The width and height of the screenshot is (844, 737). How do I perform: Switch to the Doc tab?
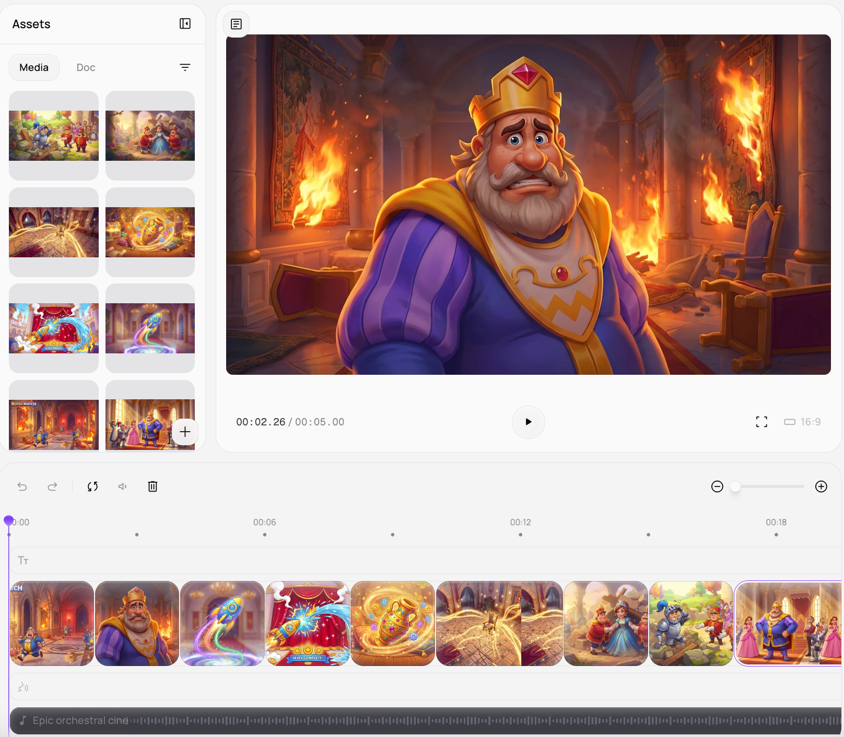click(x=86, y=67)
